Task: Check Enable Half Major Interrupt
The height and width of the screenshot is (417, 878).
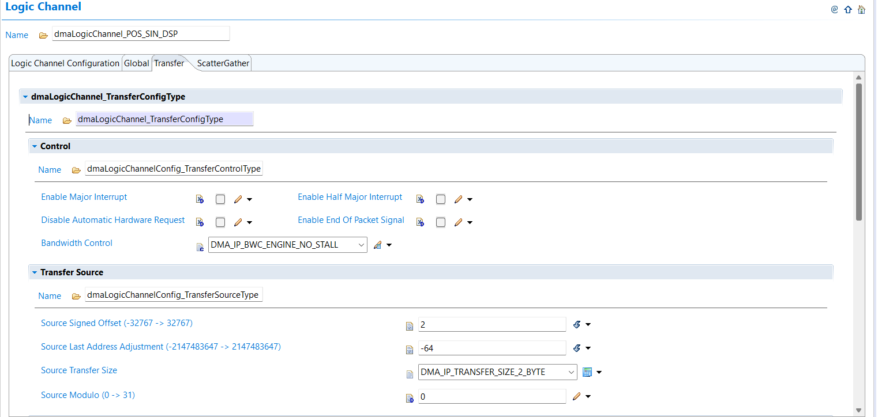Action: point(441,199)
